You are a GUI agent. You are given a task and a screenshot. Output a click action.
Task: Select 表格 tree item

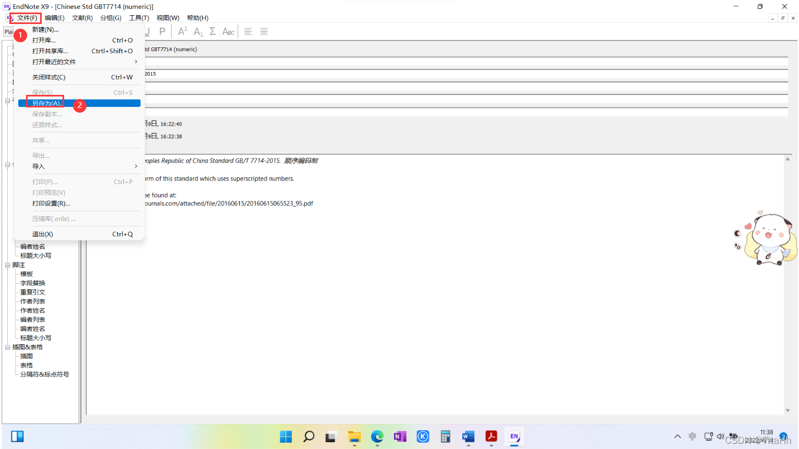pyautogui.click(x=27, y=366)
